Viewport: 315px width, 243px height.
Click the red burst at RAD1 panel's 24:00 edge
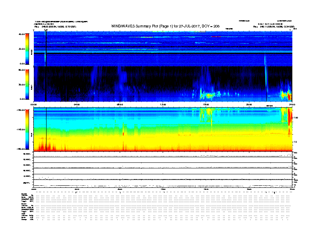[x=290, y=96]
